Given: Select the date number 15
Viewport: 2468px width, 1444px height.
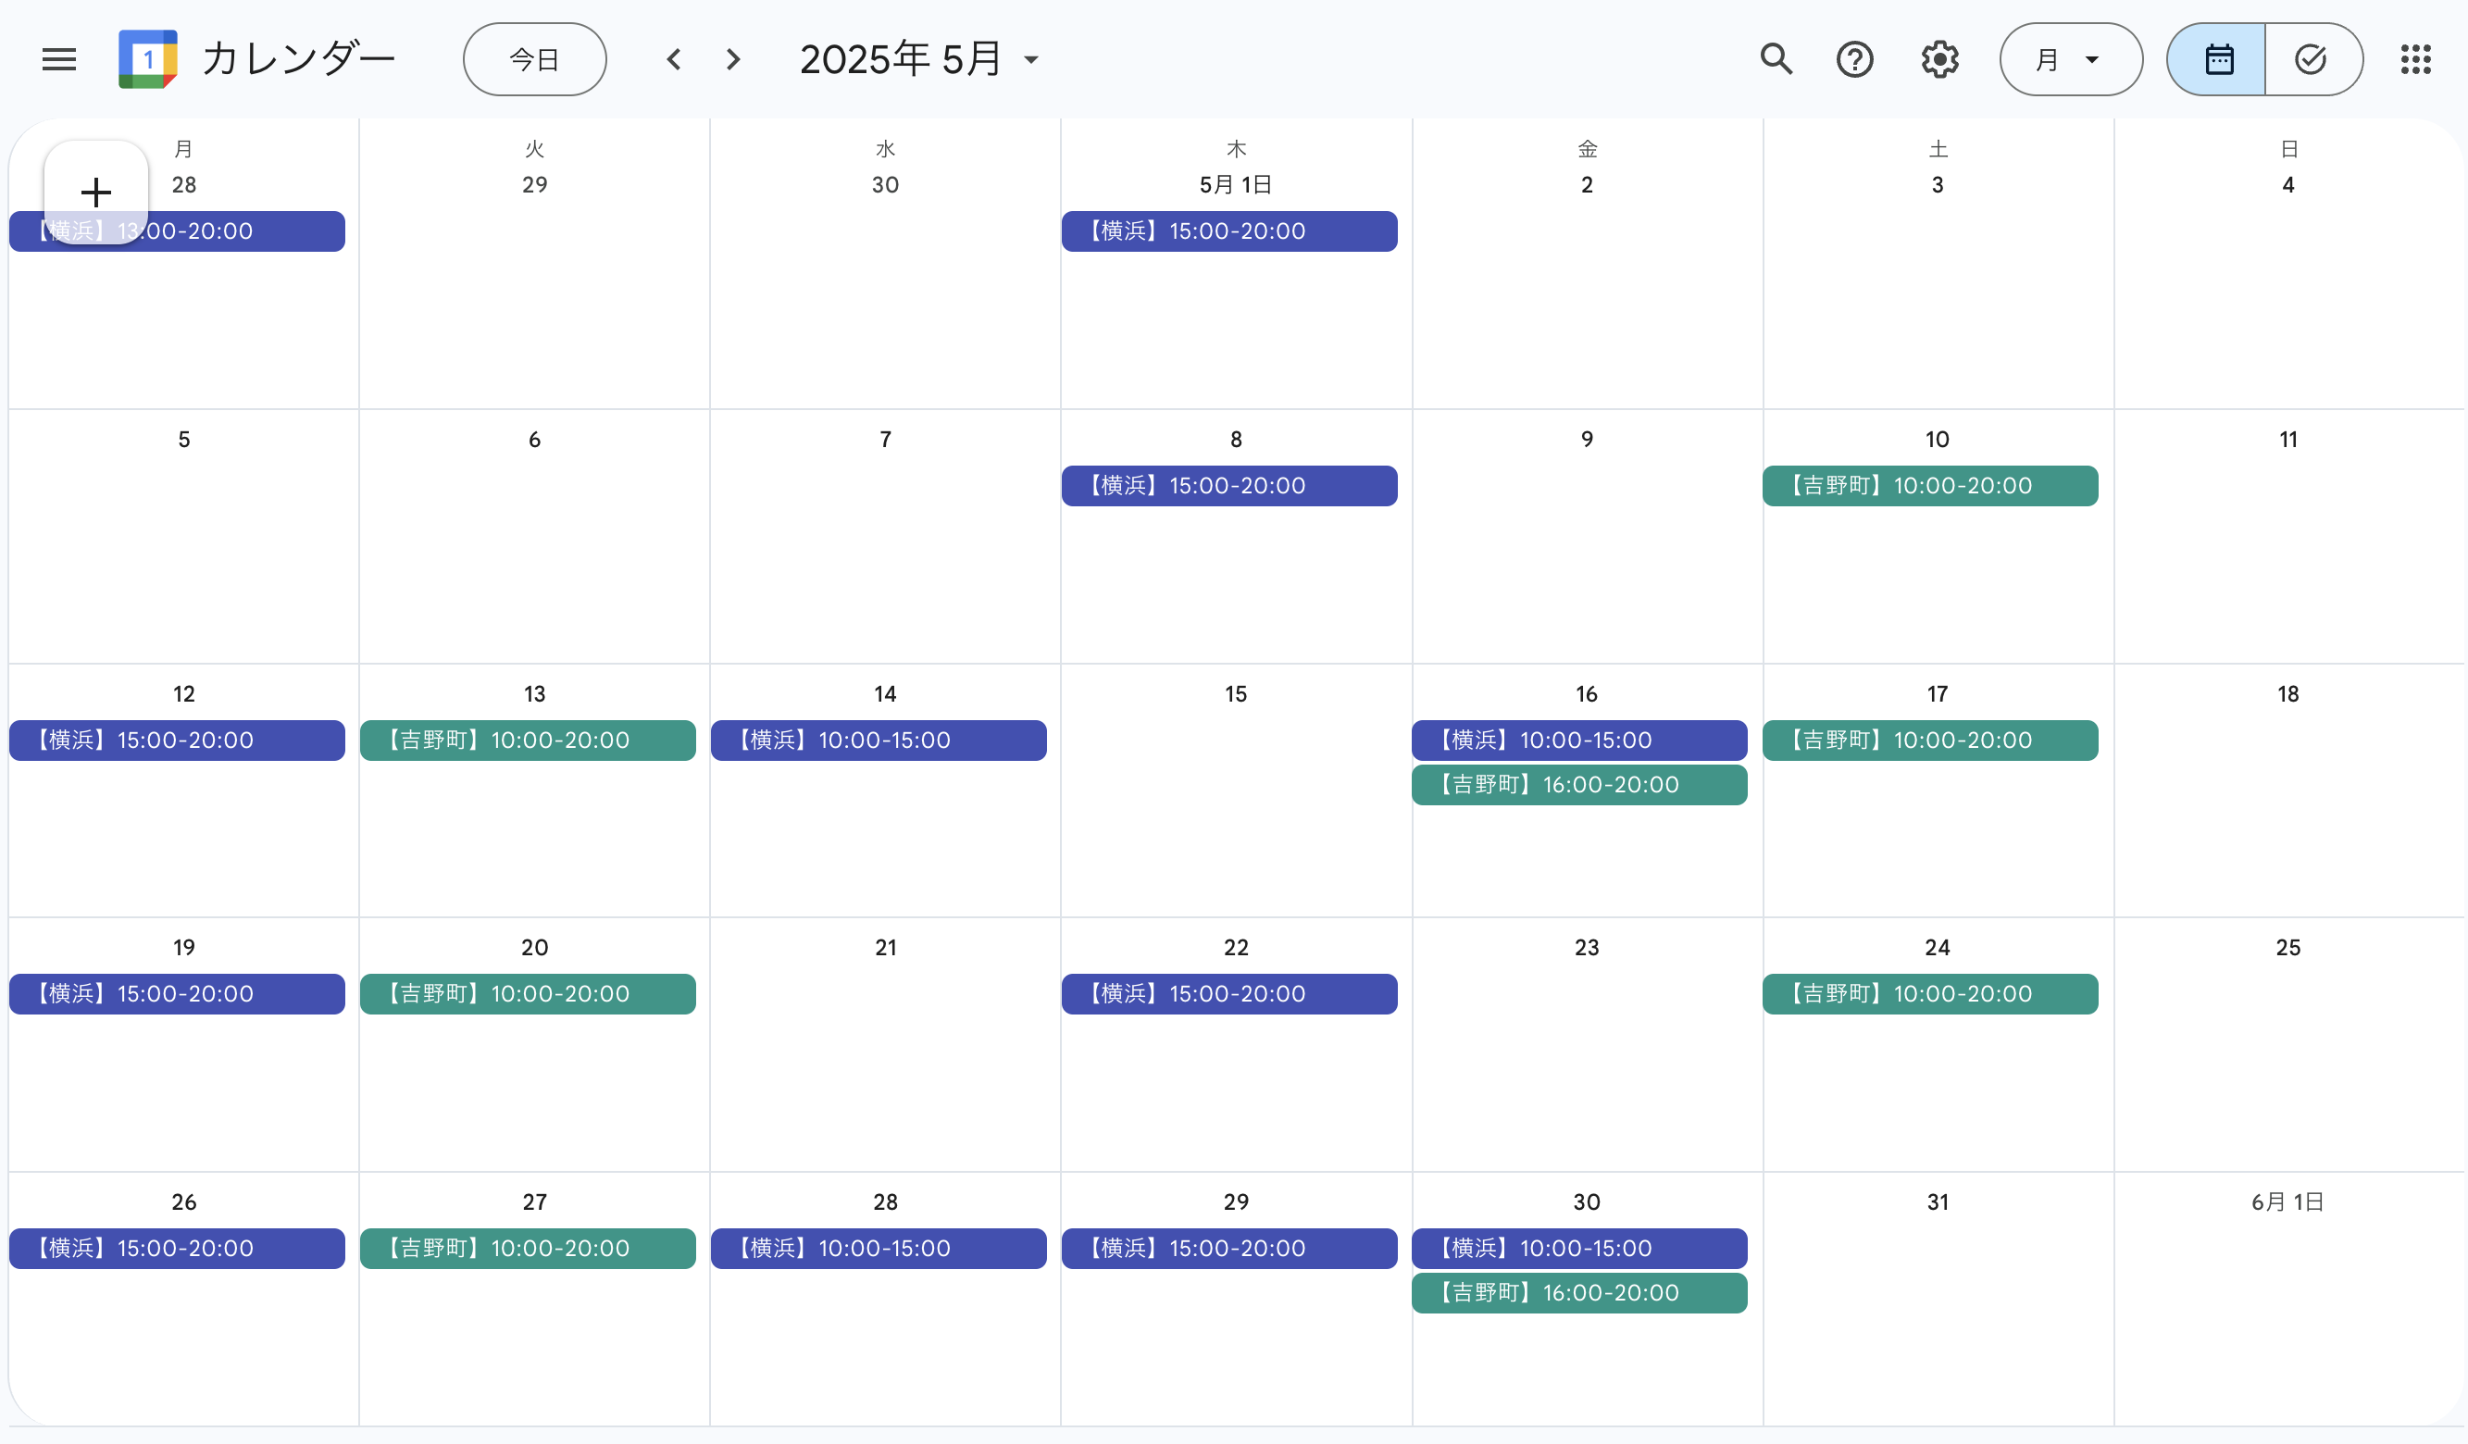Looking at the screenshot, I should pos(1236,694).
